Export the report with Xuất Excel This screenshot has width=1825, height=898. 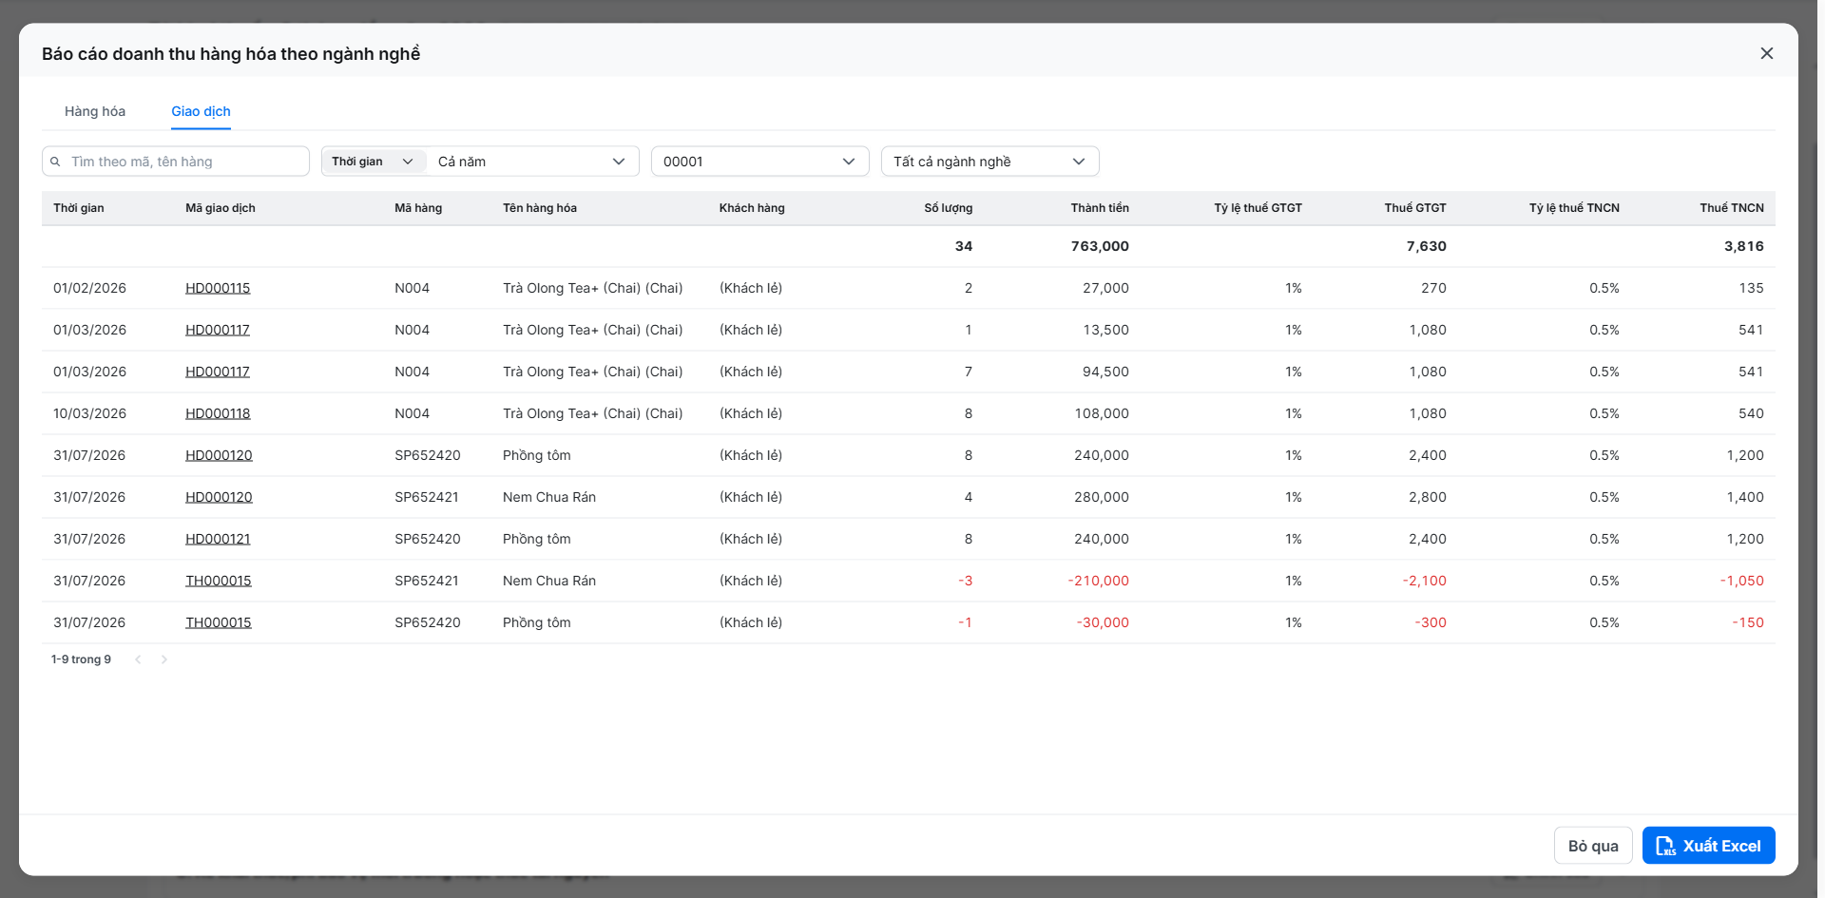pos(1709,846)
